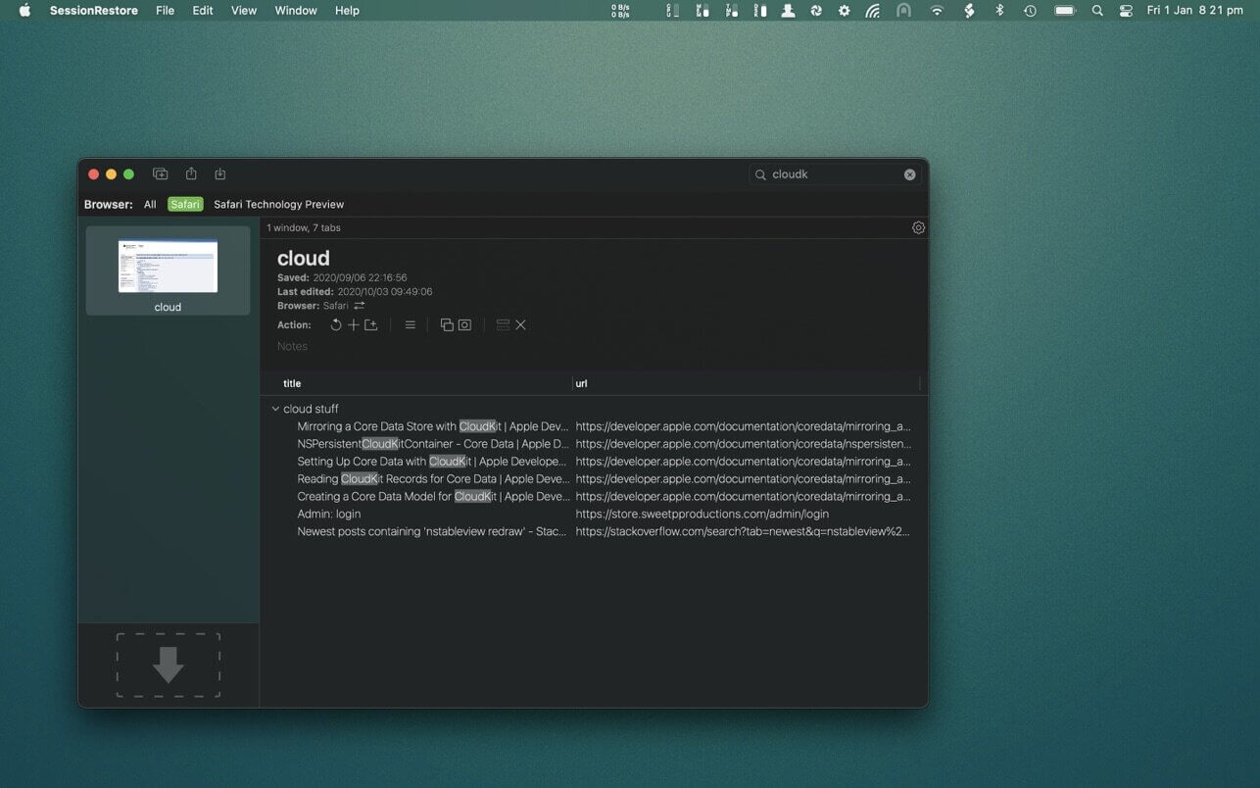Open the settings gear dropdown
The width and height of the screenshot is (1260, 788).
918,227
